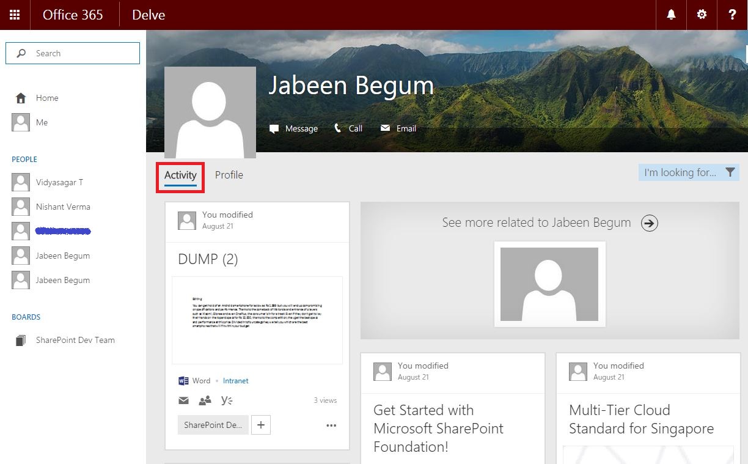Screen dimensions: 748x464
Task: Click the Email button
Action: tap(398, 128)
